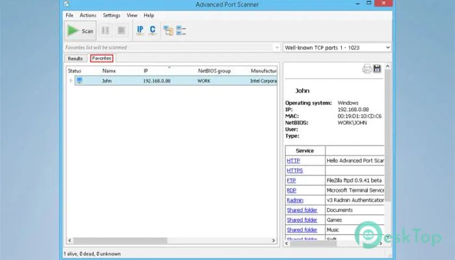This screenshot has height=260, width=455.
Task: Open the Radmin service link
Action: pos(295,200)
